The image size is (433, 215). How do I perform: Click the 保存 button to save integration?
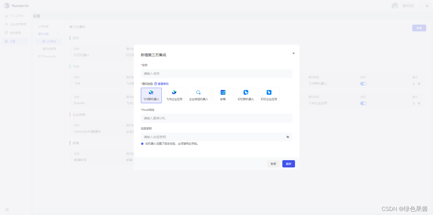289,164
